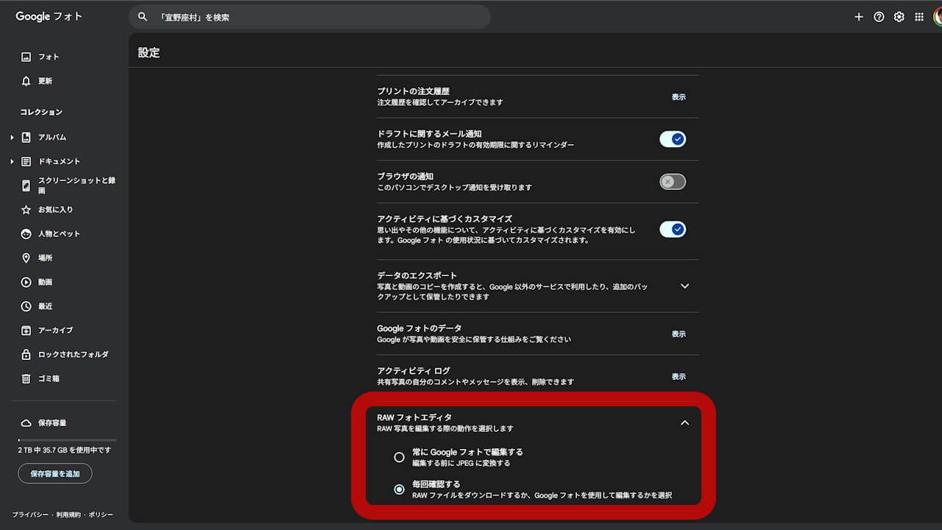Click the 保存容量を追加 button
The height and width of the screenshot is (530, 942).
pos(54,473)
